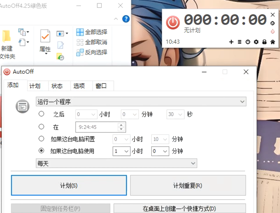This screenshot has width=280, height=213.
Task: Click the Edit document icon in Explorer ribbon
Action: 61,45
